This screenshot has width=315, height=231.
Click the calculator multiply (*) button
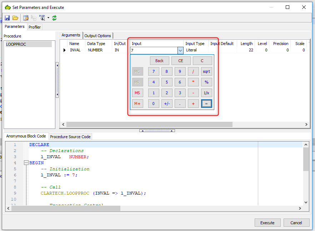click(193, 82)
